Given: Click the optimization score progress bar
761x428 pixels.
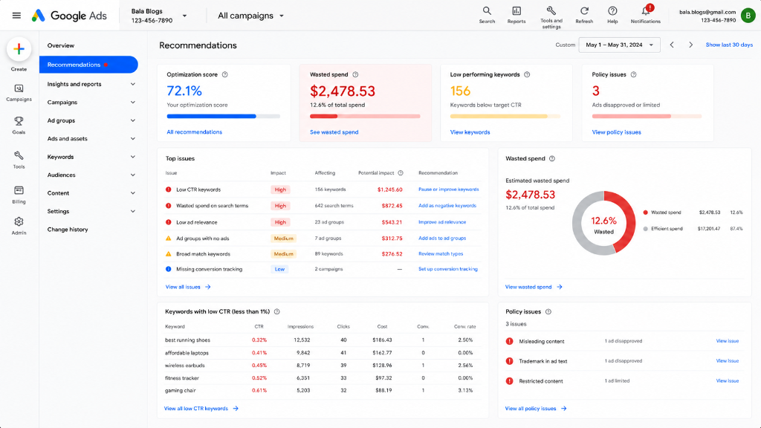Looking at the screenshot, I should [223, 117].
